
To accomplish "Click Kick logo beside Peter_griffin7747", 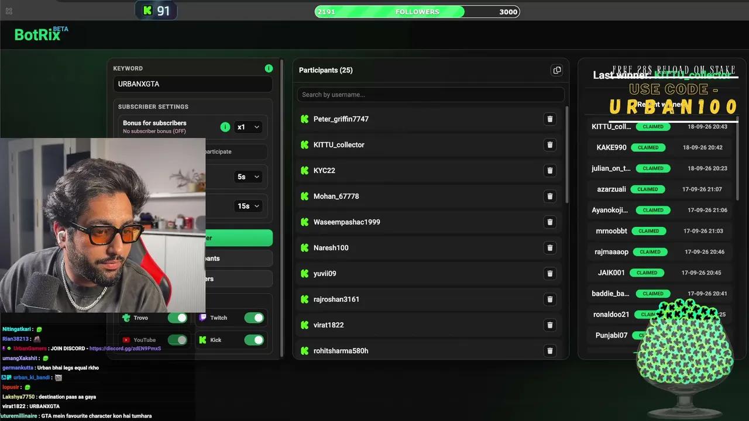I will click(304, 119).
